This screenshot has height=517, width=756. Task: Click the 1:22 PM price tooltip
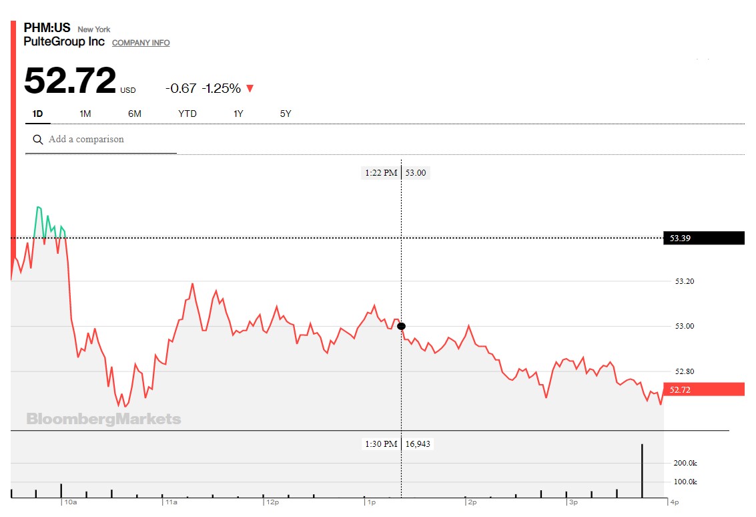click(395, 173)
